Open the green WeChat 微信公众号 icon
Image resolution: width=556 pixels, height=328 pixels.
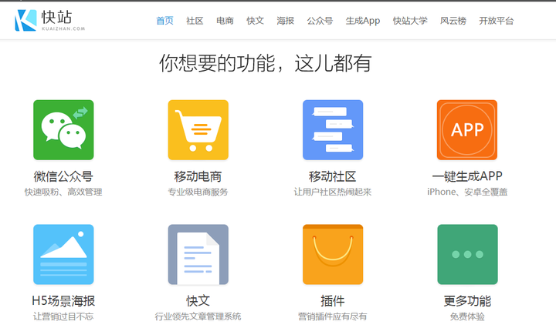63,129
